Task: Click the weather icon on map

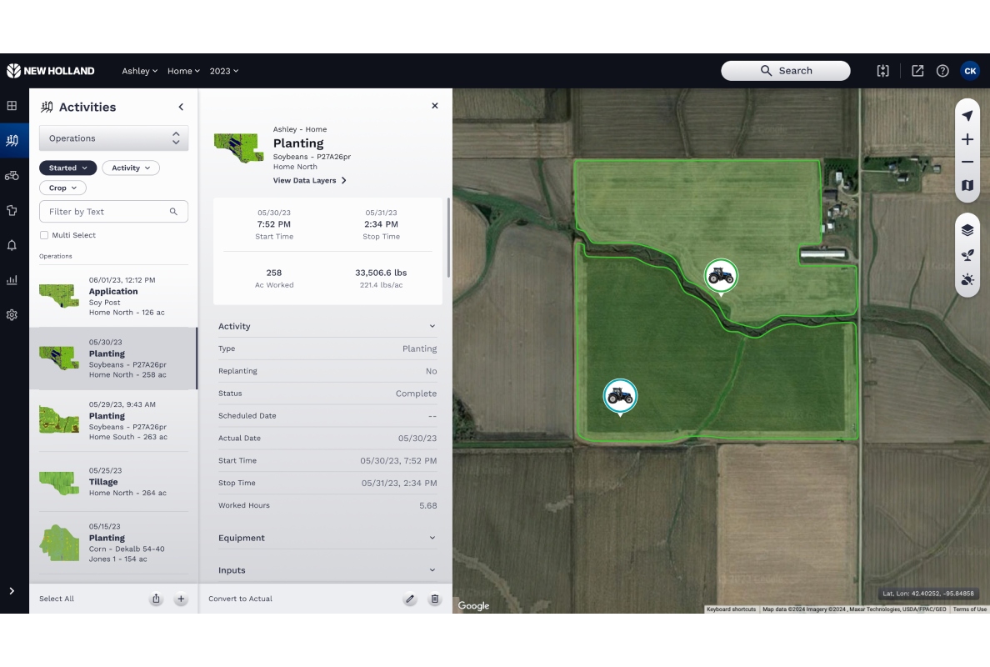Action: pos(967,280)
